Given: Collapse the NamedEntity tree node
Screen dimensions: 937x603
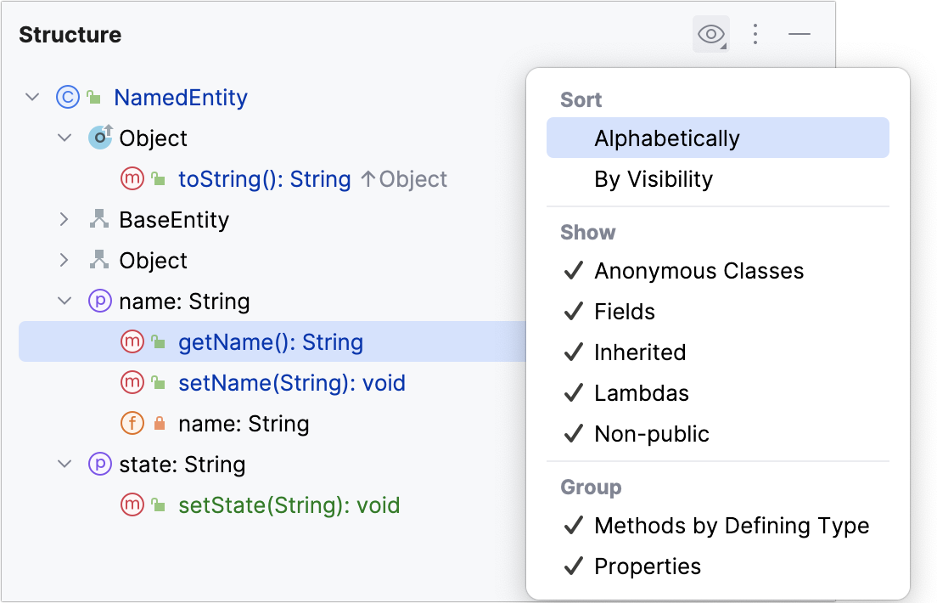Looking at the screenshot, I should point(32,97).
